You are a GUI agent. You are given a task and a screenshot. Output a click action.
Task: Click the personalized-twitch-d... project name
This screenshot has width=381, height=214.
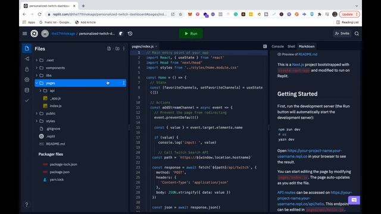(96, 33)
